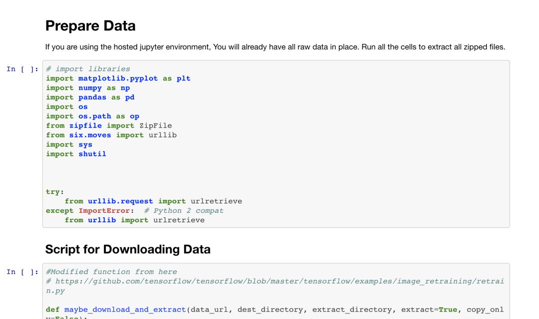Place cursor on 'import os.path as op'
The height and width of the screenshot is (319, 539).
(93, 116)
